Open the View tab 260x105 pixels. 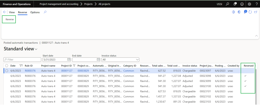[12, 12]
